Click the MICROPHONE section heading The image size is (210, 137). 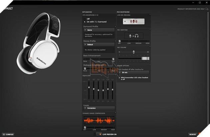point(123,12)
